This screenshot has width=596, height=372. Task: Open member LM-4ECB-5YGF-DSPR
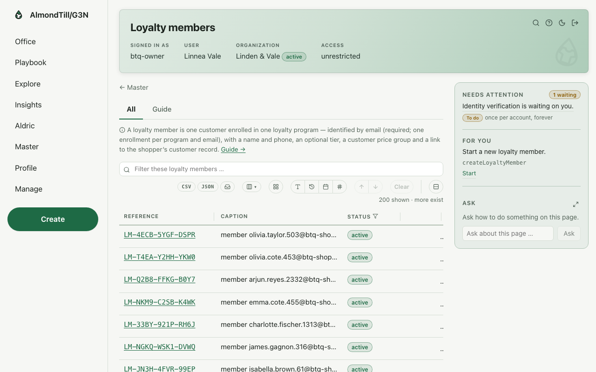point(159,235)
